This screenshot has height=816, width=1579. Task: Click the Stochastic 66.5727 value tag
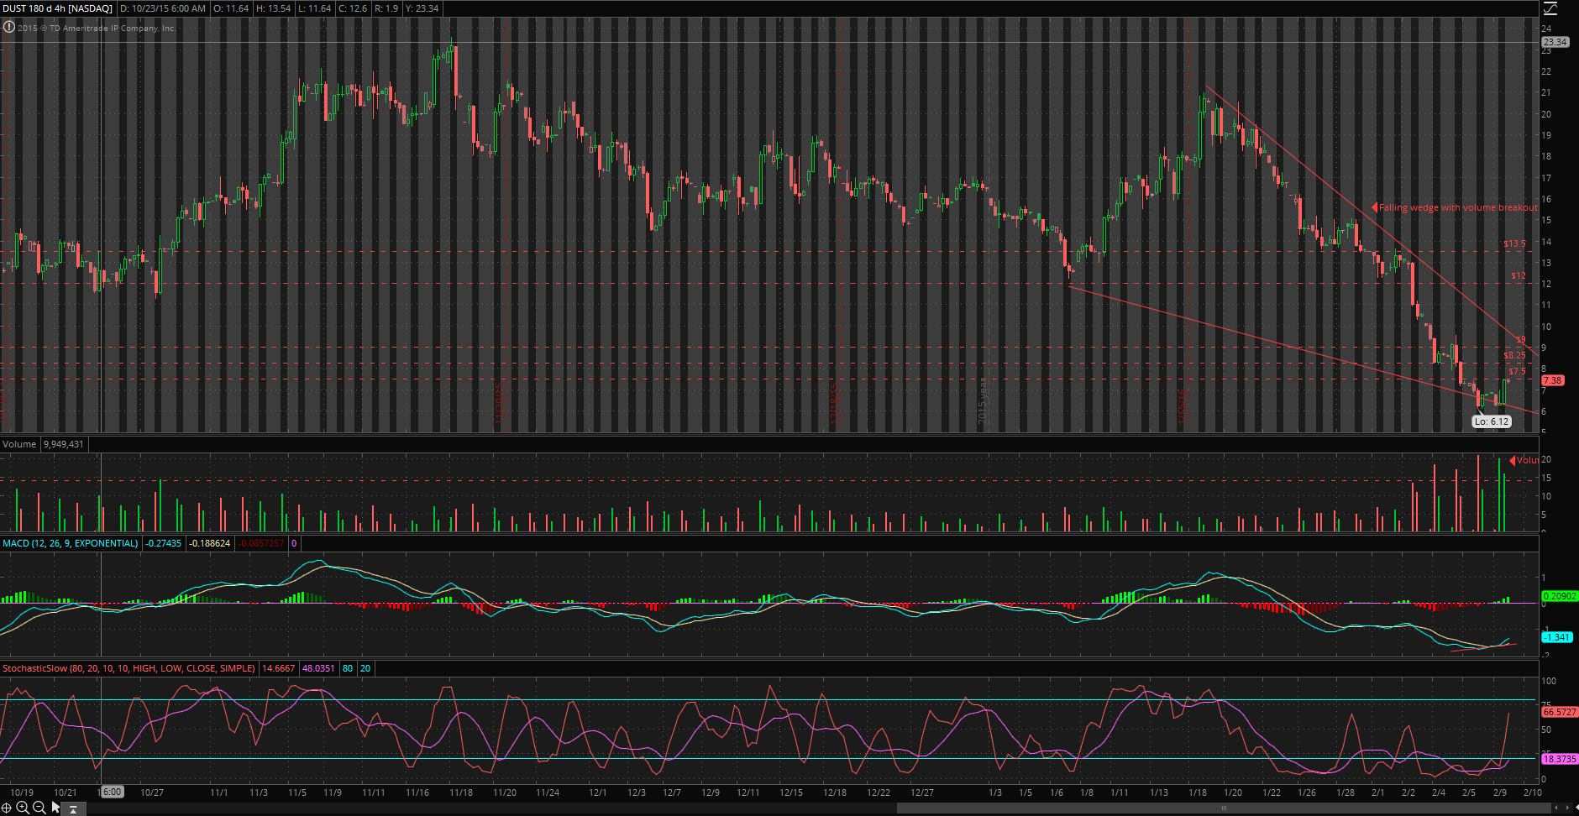(x=1560, y=711)
